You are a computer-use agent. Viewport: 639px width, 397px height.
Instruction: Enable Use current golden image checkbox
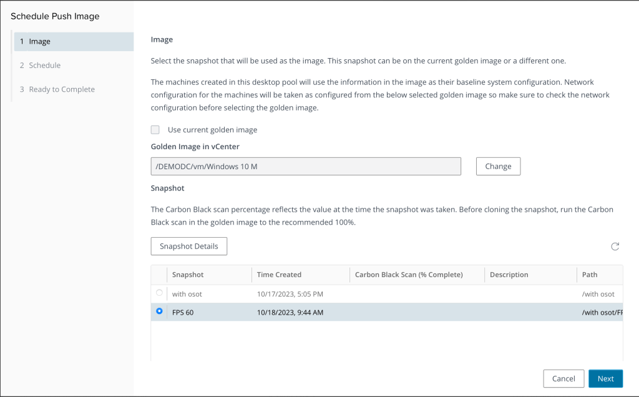pyautogui.click(x=155, y=130)
